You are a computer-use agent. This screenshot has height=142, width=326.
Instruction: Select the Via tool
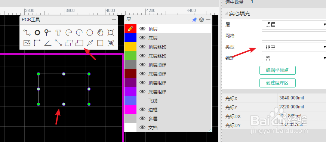(x=48, y=33)
